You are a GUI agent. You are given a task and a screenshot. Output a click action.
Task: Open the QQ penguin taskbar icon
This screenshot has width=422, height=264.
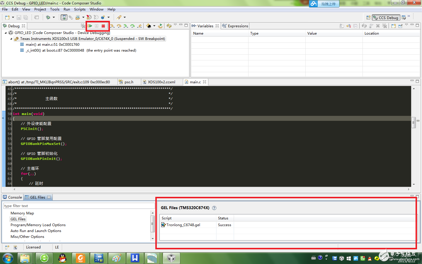62,258
